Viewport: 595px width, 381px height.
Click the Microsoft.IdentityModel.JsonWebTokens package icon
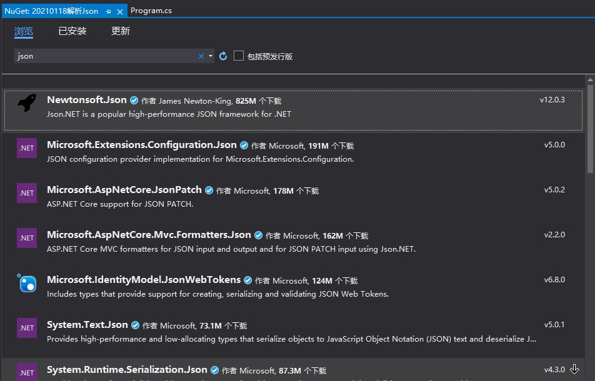(x=27, y=283)
